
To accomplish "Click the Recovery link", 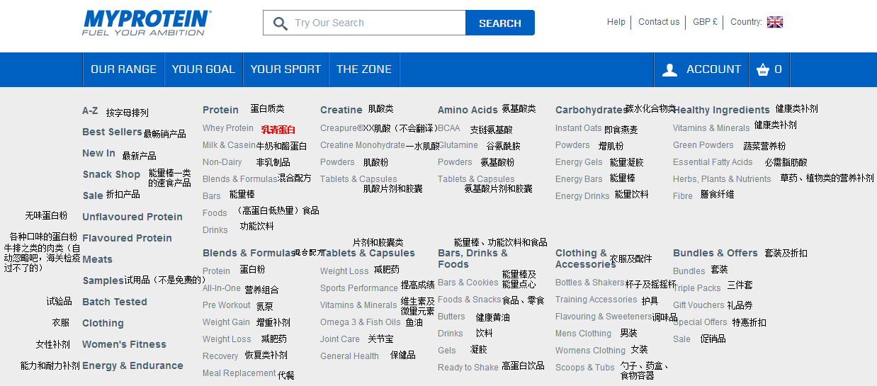I will [220, 356].
